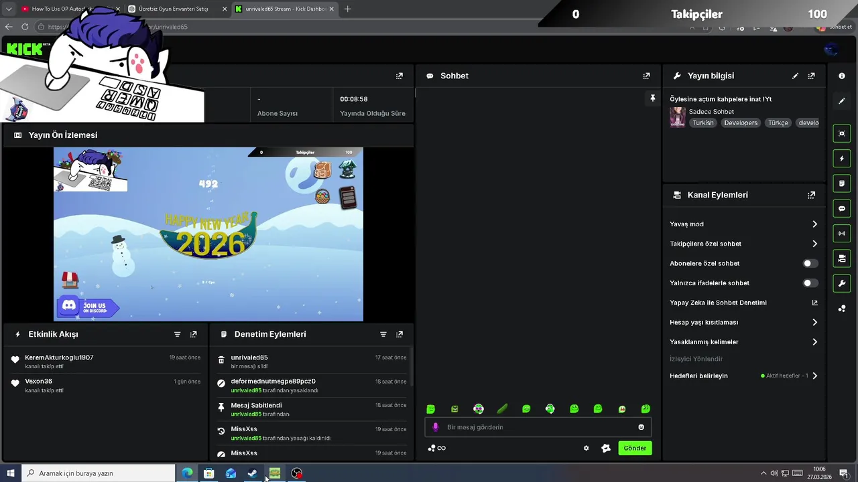This screenshot has height=482, width=858.
Task: Send message with Gönder button
Action: pos(635,449)
